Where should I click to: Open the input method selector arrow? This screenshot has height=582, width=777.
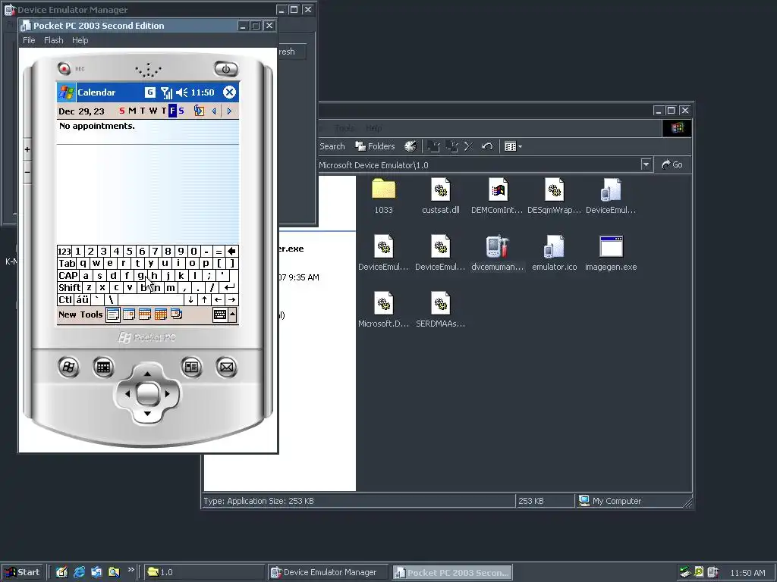(232, 314)
